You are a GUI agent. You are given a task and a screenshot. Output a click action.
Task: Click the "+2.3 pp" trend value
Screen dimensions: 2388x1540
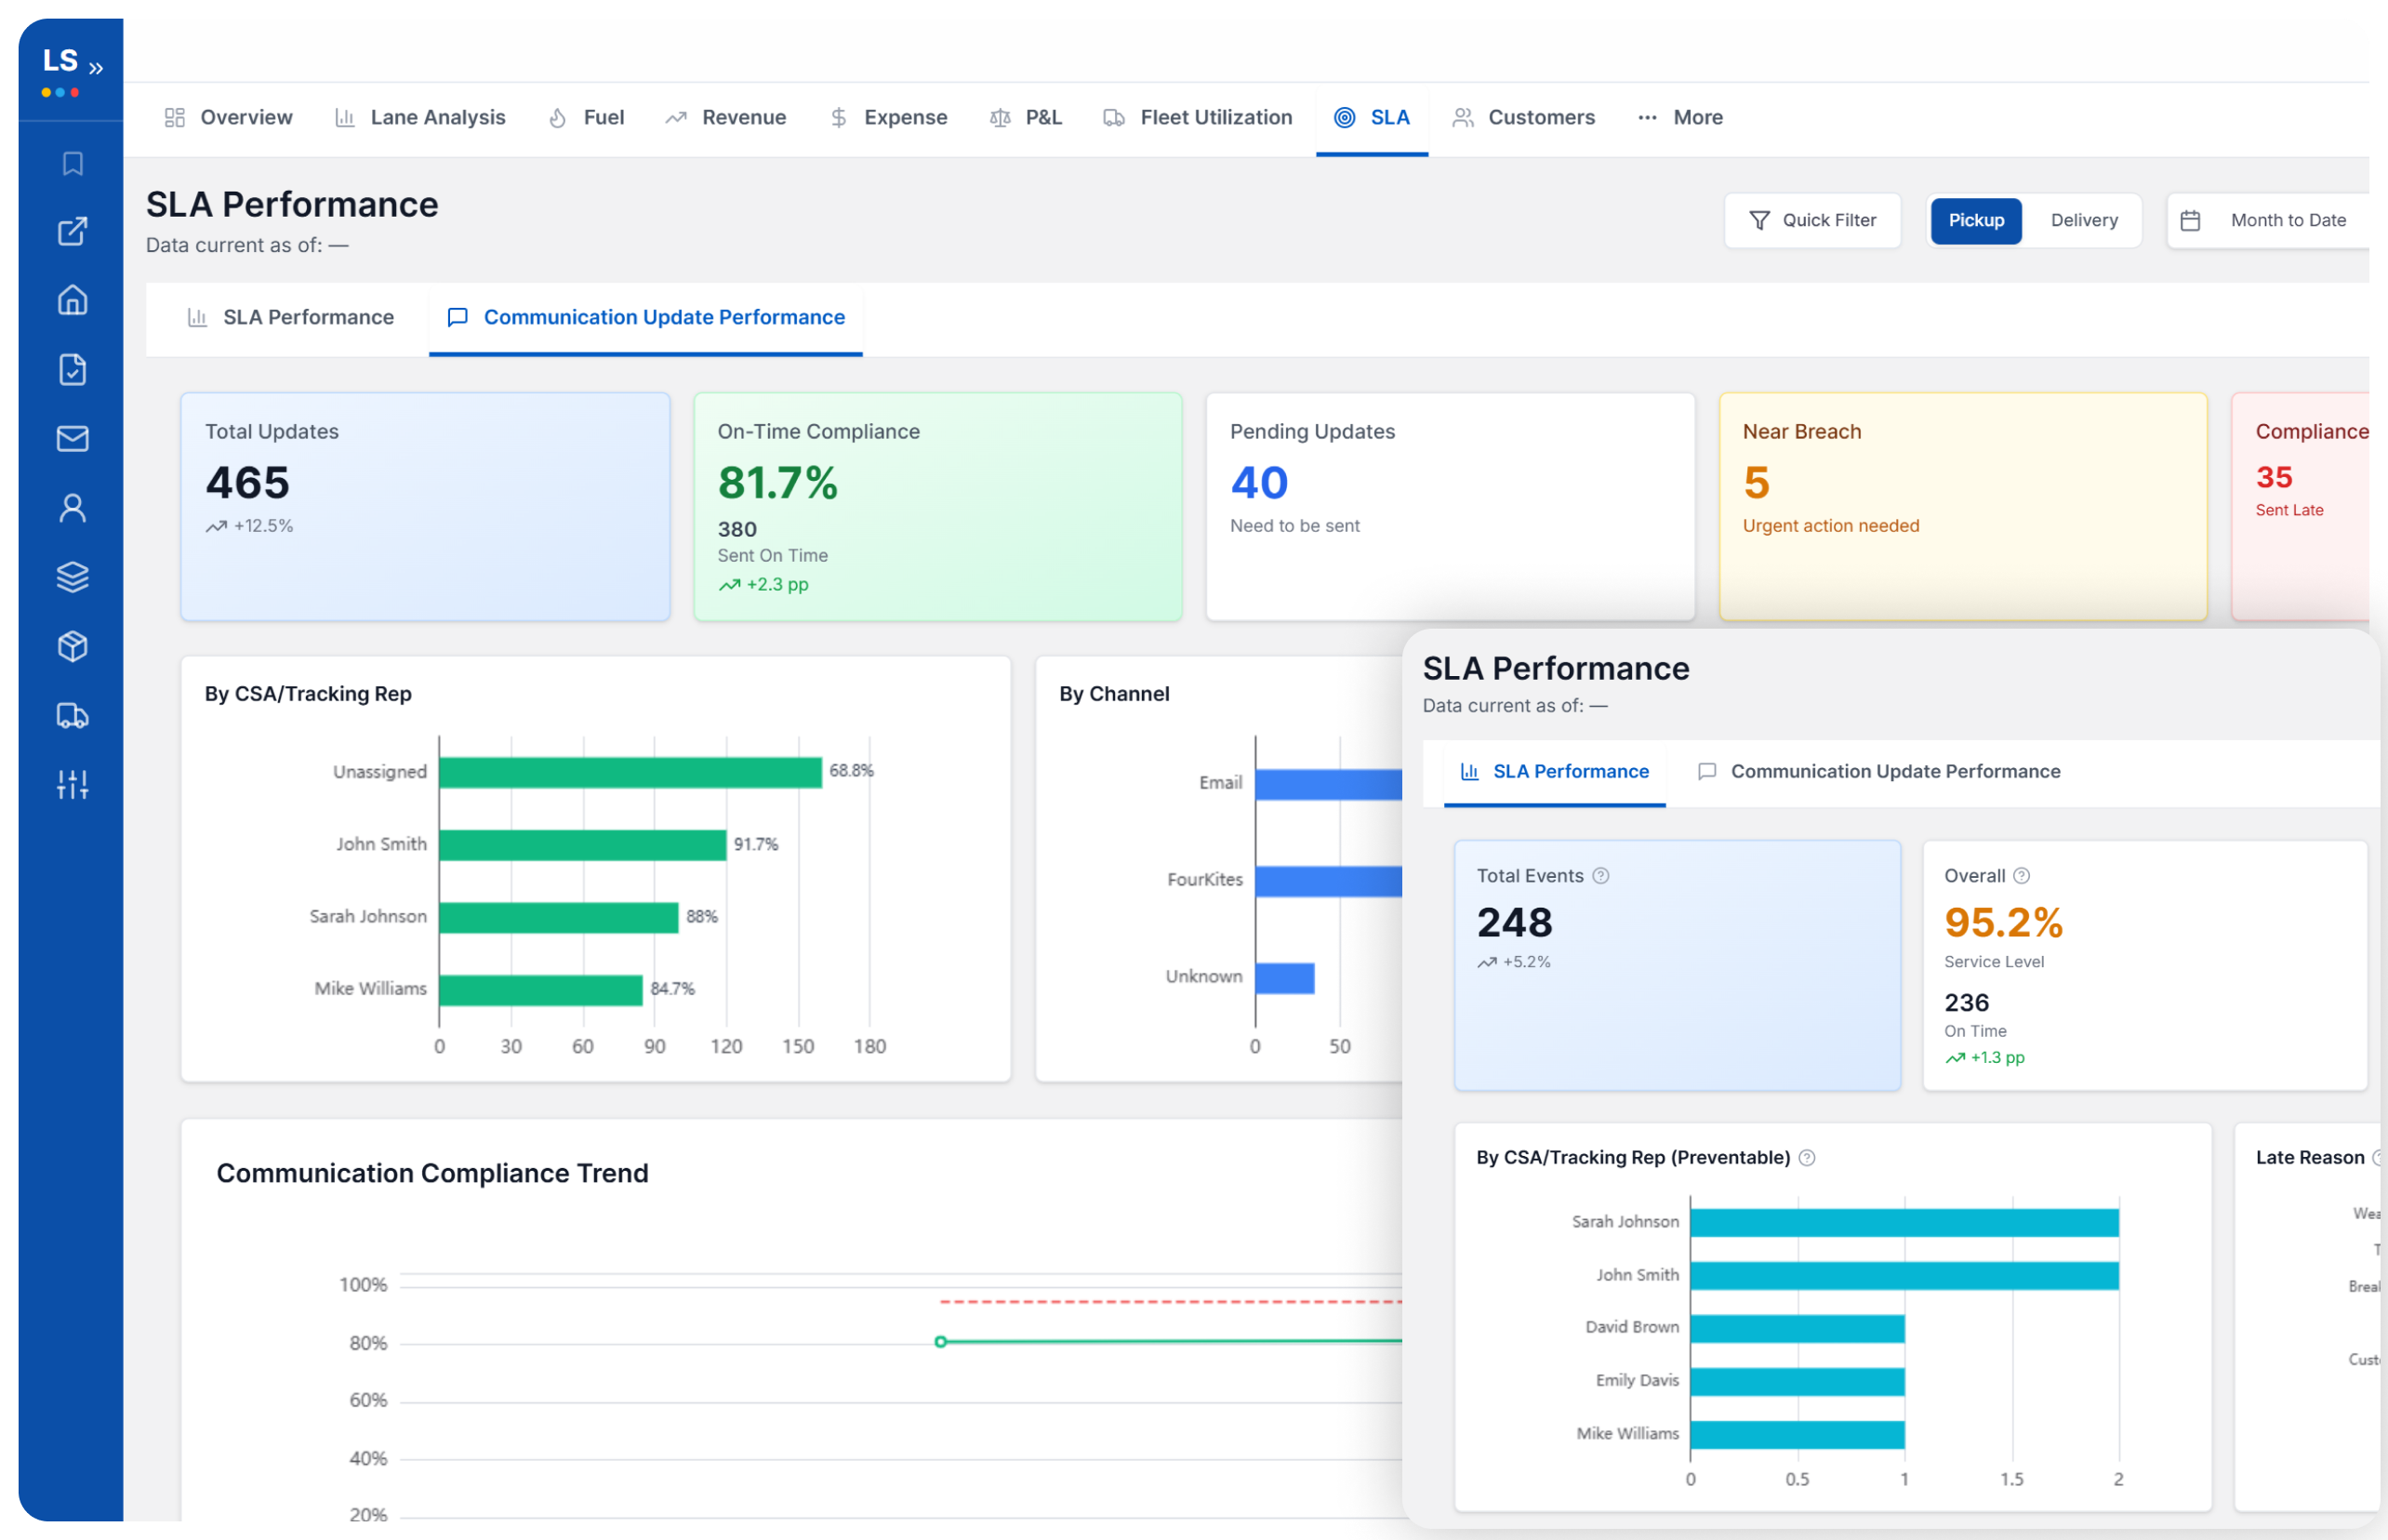coord(777,584)
